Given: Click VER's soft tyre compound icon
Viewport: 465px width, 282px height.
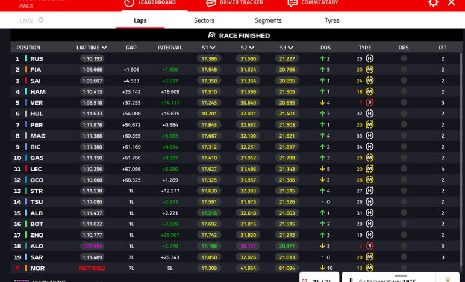Looking at the screenshot, I should point(370,103).
